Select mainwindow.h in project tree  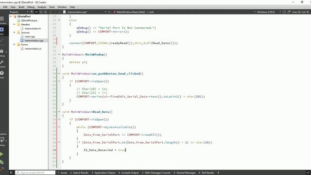[x=33, y=29]
